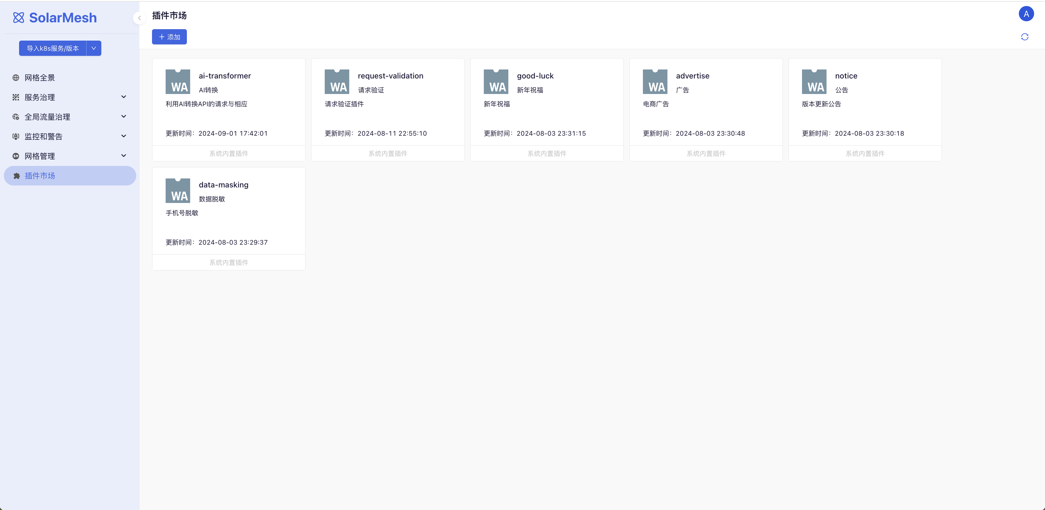Click the SolarMesh logo
Viewport: 1045px width, 510px height.
[x=55, y=17]
